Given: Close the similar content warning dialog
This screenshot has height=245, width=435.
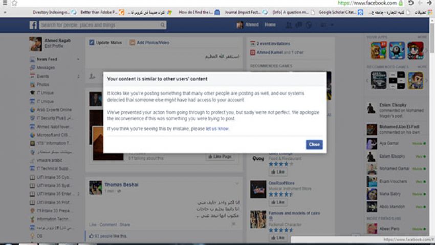Looking at the screenshot, I should [314, 144].
